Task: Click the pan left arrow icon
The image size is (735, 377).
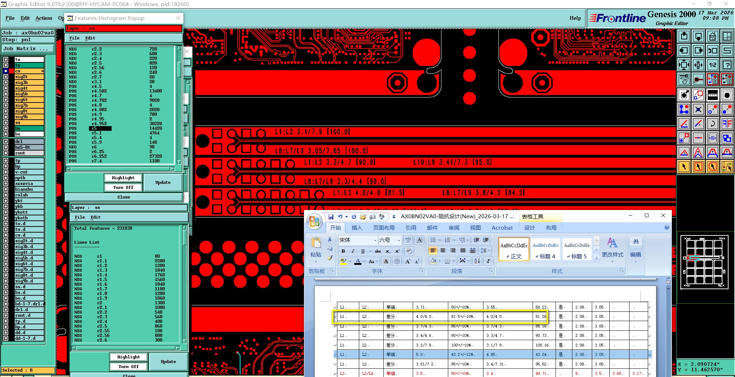Action: point(684,51)
